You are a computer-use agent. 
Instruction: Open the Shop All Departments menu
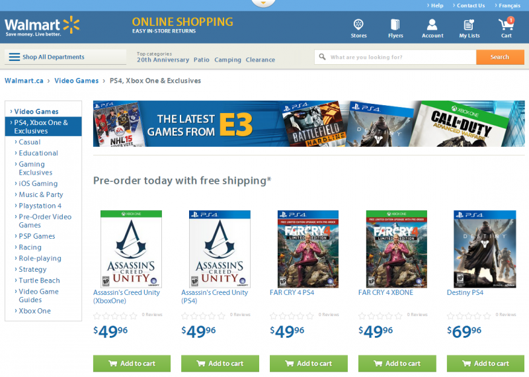tap(65, 57)
